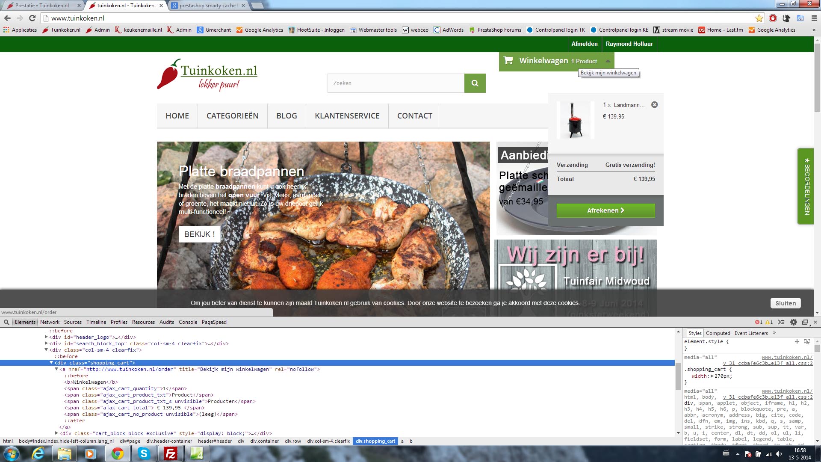Screen dimensions: 821x462
Task: Click the Afrekenen checkout button
Action: tap(605, 210)
